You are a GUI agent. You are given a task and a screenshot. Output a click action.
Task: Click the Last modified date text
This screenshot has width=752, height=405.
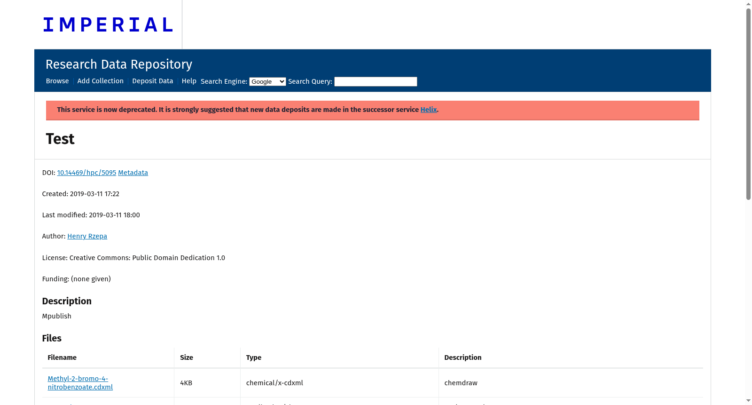91,215
